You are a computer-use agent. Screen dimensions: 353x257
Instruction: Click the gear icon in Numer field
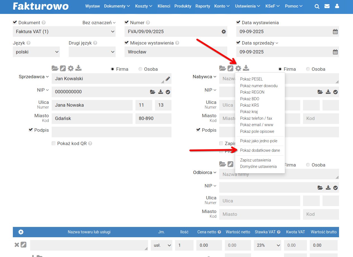(223, 32)
